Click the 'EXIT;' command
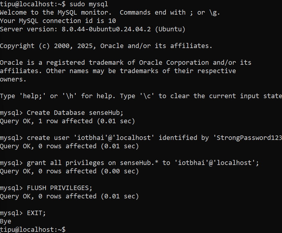Screen dimensions: 282x233 36,213
